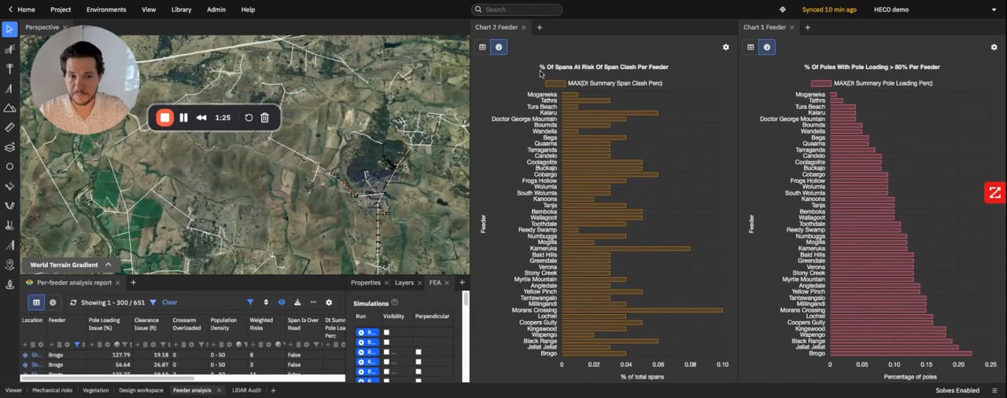
Task: Stop the screen recording
Action: pyautogui.click(x=164, y=118)
